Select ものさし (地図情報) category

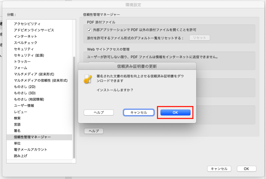click(39, 99)
